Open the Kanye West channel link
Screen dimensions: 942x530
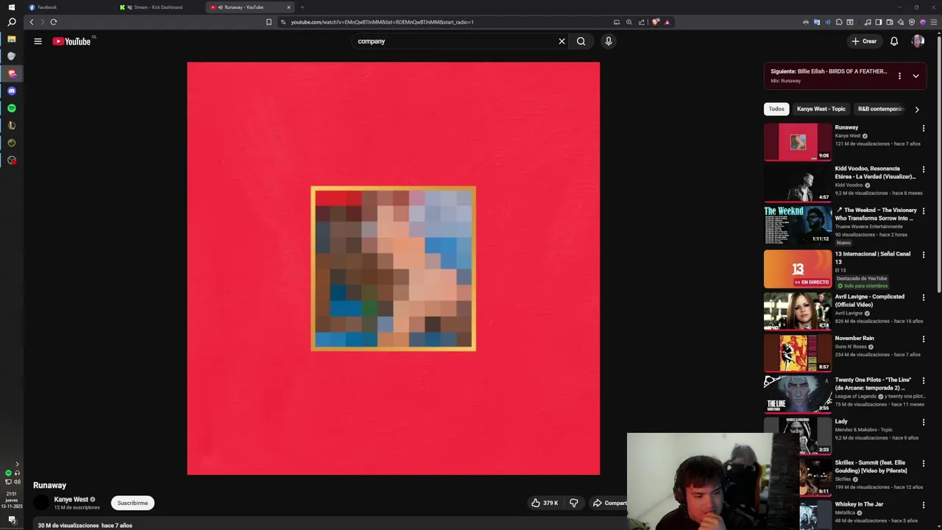click(71, 499)
